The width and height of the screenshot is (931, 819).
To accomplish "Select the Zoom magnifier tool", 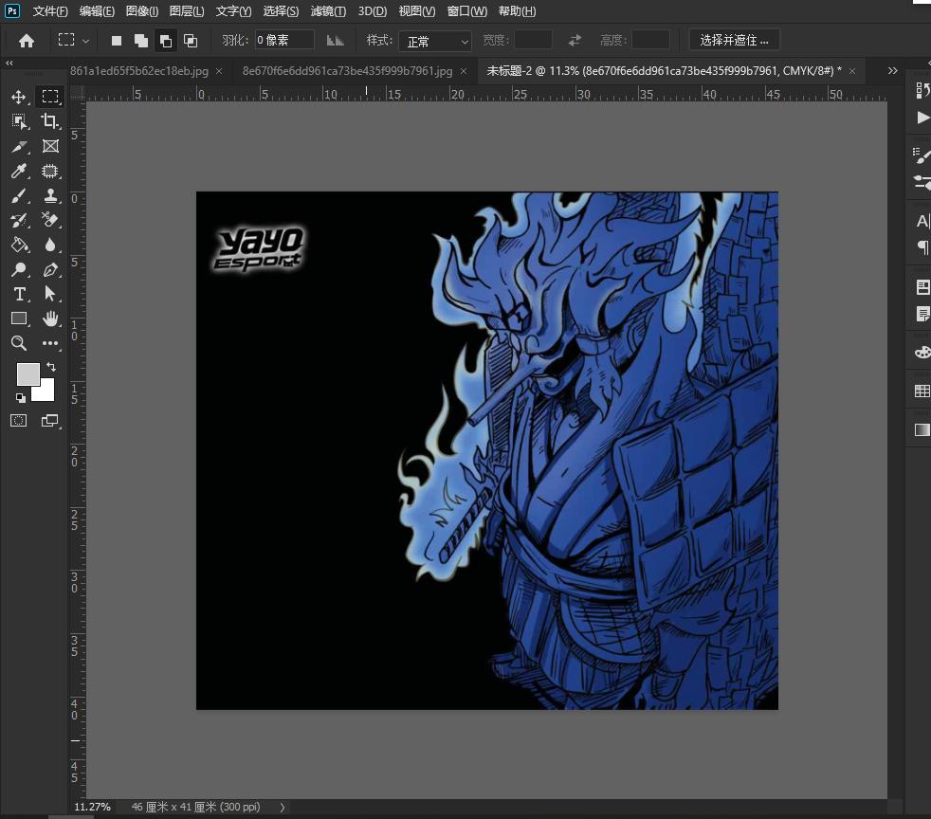I will [x=19, y=343].
